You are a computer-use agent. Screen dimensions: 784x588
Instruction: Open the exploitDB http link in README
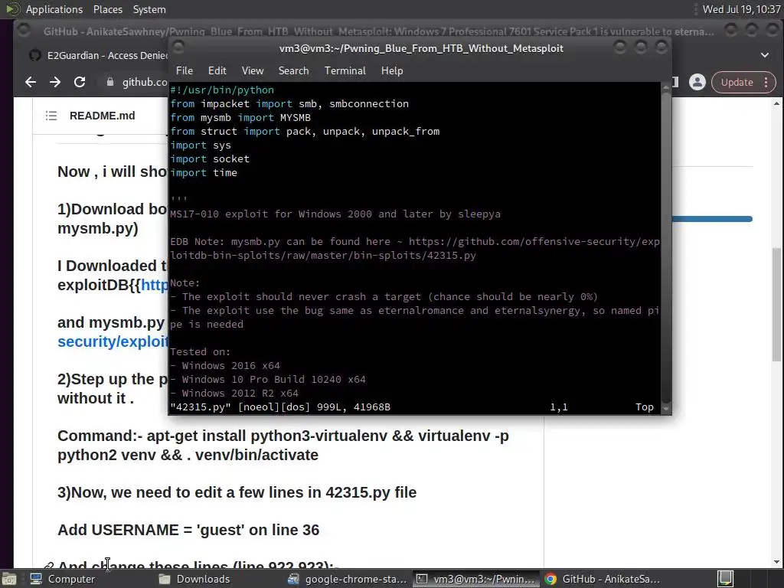pos(155,285)
